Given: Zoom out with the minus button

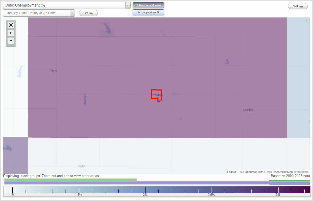Looking at the screenshot, I should [11, 41].
